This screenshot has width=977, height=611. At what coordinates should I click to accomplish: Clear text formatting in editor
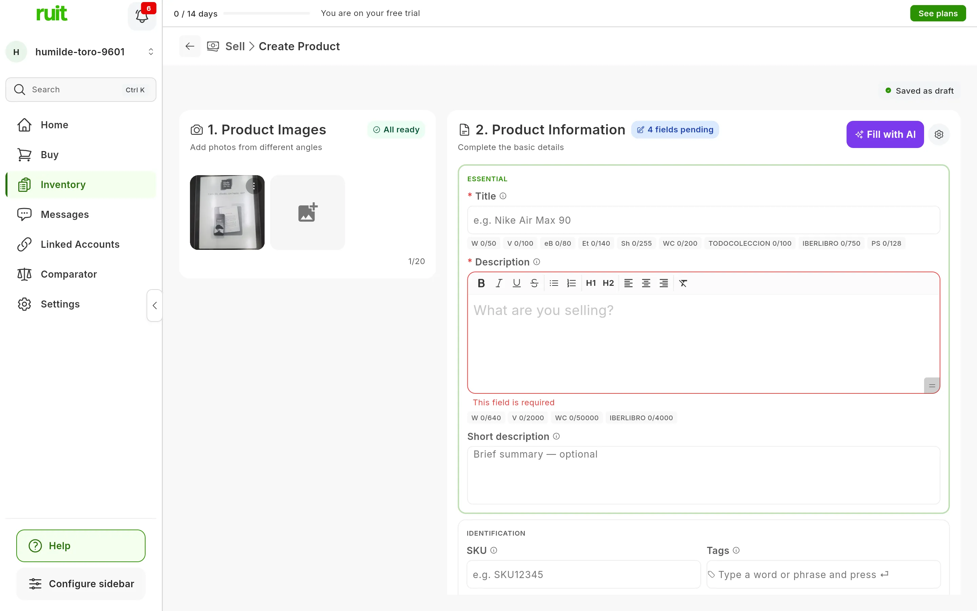[683, 283]
